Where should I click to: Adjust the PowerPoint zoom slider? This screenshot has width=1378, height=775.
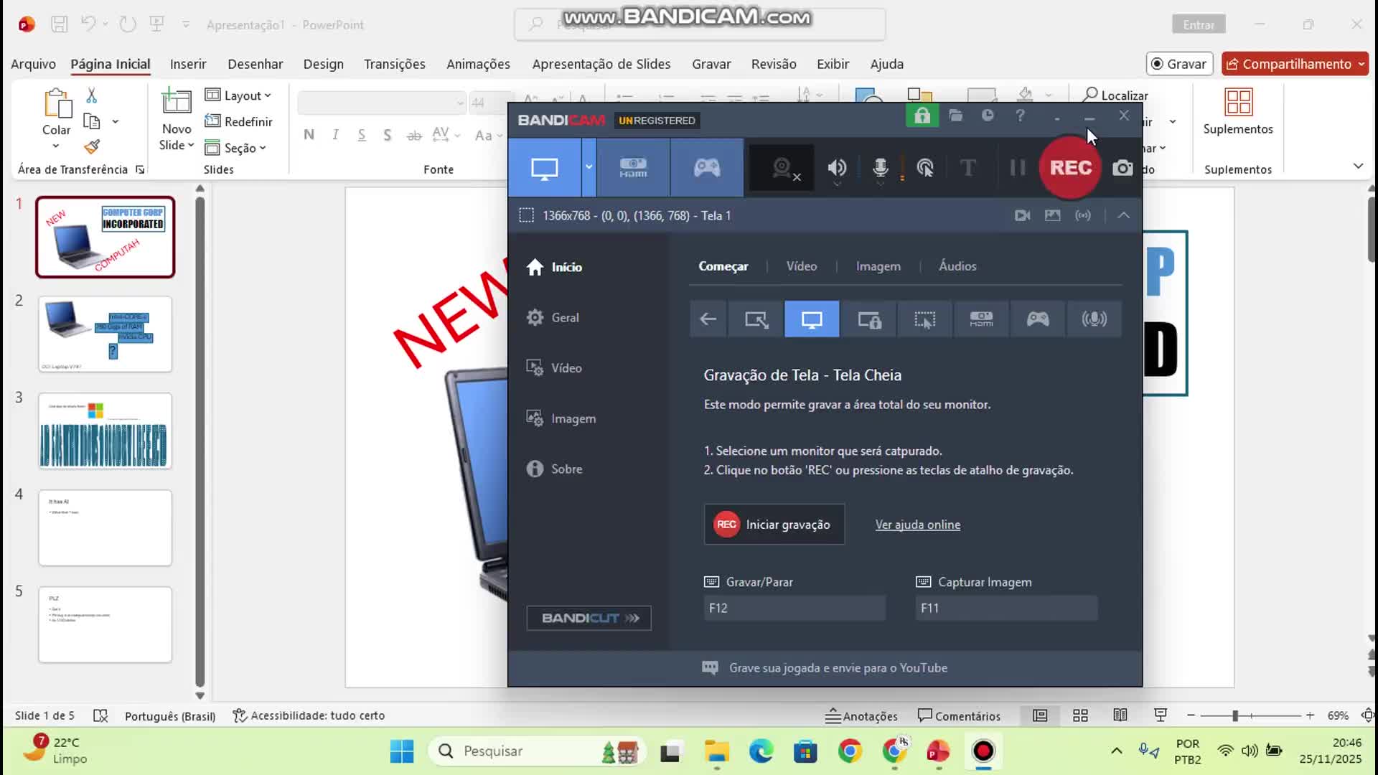pyautogui.click(x=1235, y=715)
